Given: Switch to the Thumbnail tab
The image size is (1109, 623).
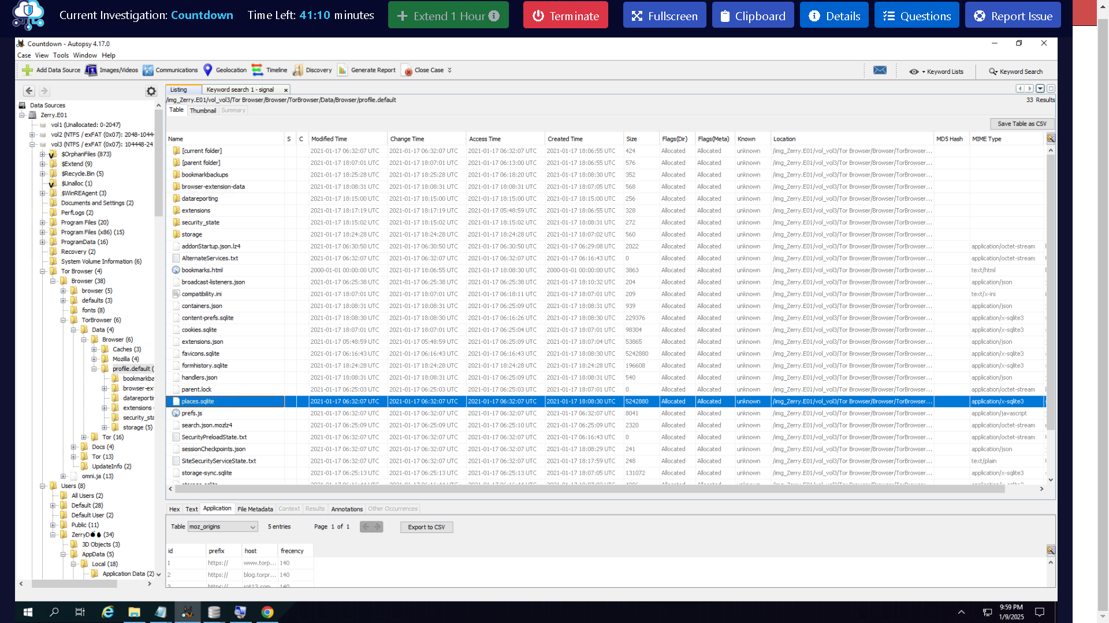Looking at the screenshot, I should pos(203,111).
